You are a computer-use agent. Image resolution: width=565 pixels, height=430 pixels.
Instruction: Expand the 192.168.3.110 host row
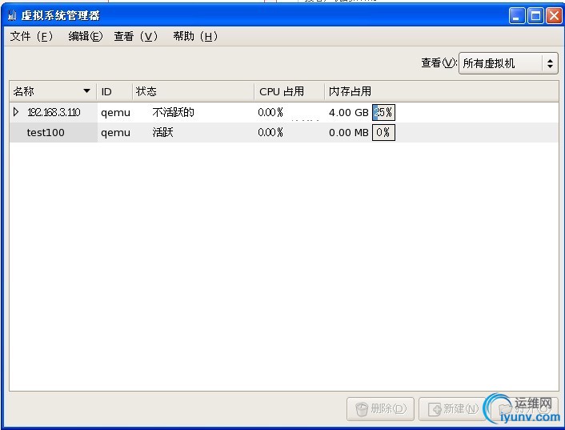pos(16,112)
